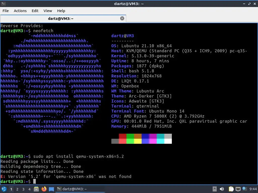Click the 'Memory: 444MiB / 7951MiB' line
The height and width of the screenshot is (193, 258).
pos(141,126)
